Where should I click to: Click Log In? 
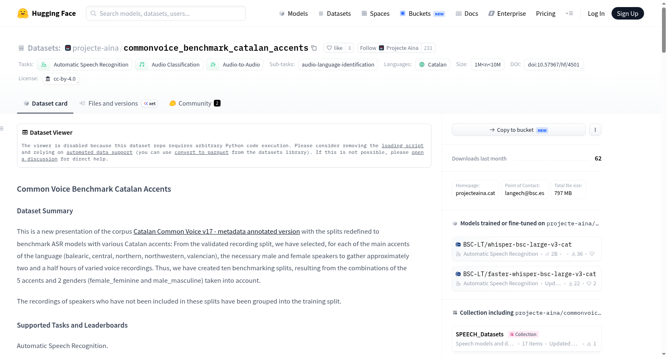click(x=596, y=14)
